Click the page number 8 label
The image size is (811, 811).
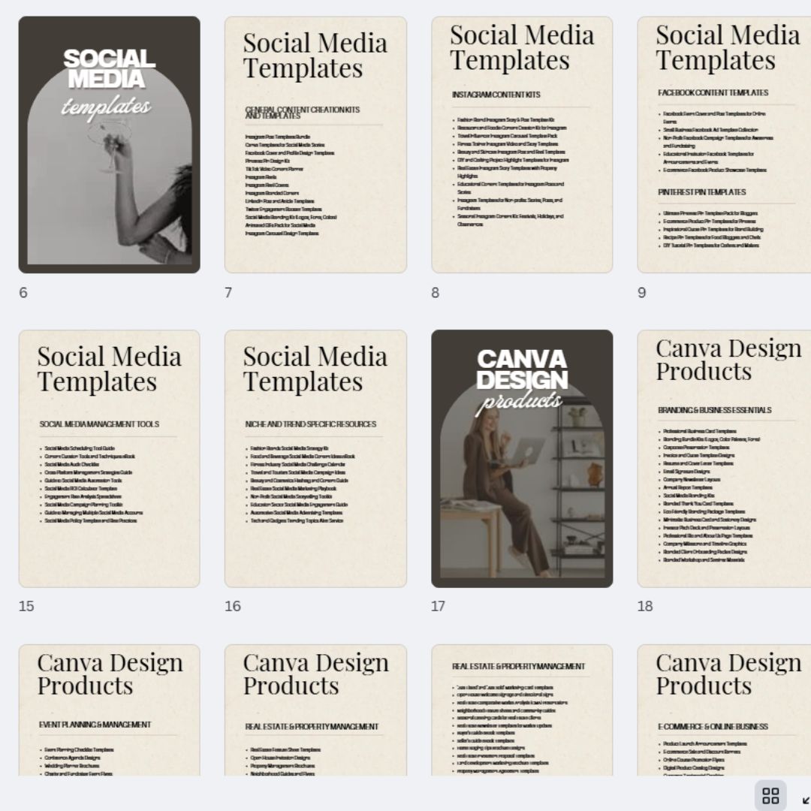(436, 293)
